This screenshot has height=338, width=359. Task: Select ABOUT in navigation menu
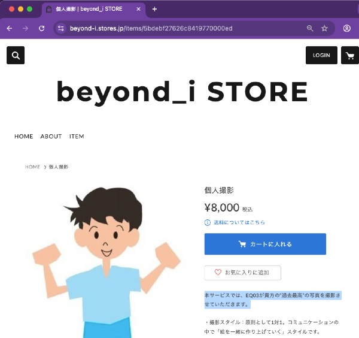pyautogui.click(x=51, y=136)
